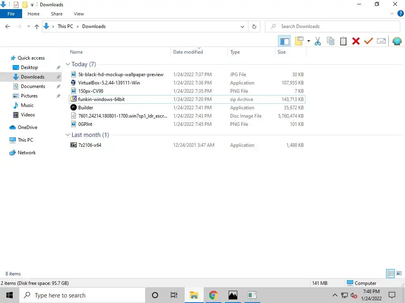Collapse the Last month (1) group
405x303 pixels.
click(68, 135)
